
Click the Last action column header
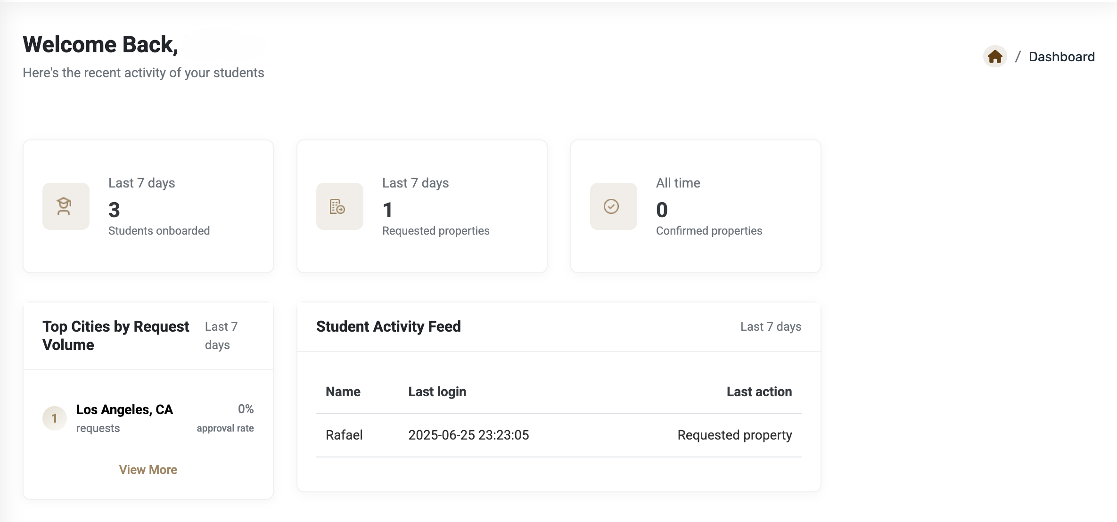pyautogui.click(x=759, y=391)
